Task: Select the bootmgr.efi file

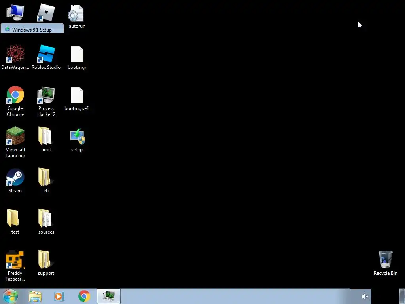Action: (x=77, y=99)
